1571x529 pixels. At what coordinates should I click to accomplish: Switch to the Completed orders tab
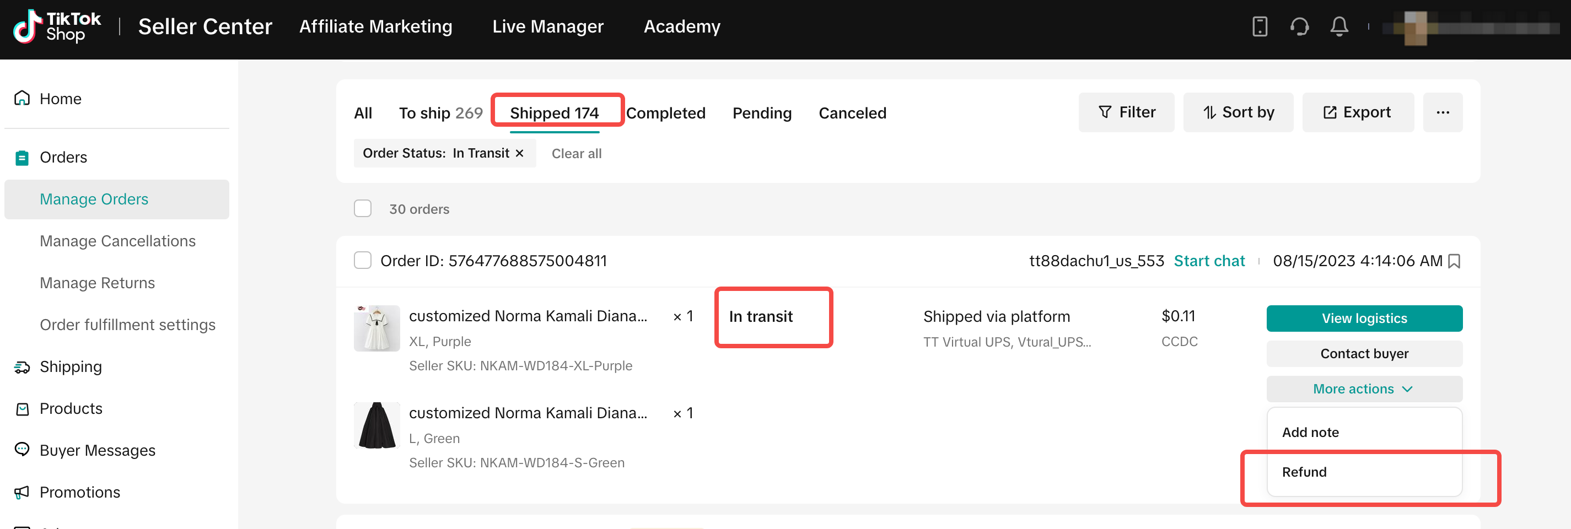pos(665,114)
